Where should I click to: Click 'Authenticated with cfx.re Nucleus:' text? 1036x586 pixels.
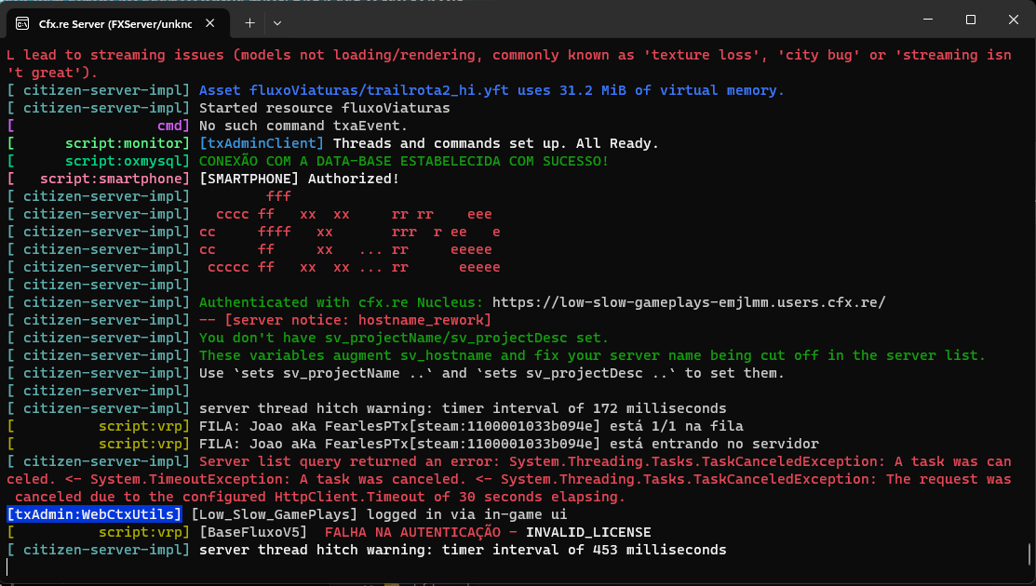341,302
